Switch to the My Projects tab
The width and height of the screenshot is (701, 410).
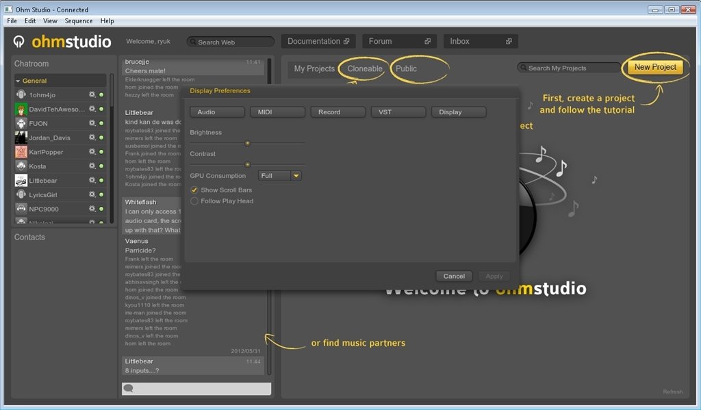(314, 68)
